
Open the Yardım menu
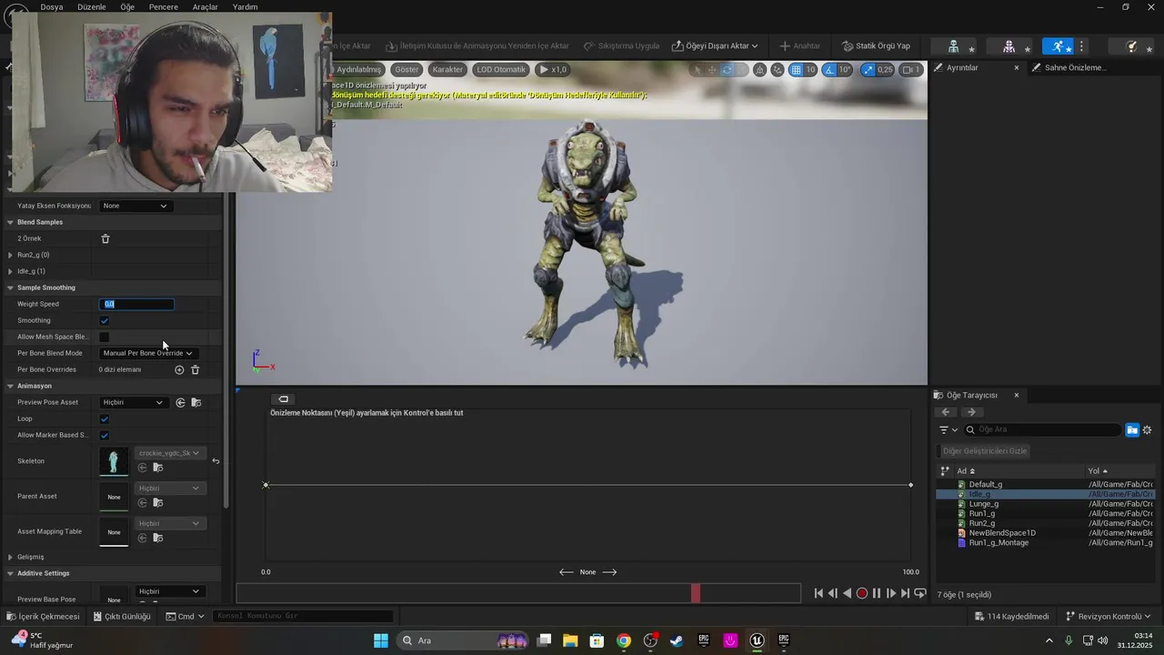pyautogui.click(x=245, y=6)
